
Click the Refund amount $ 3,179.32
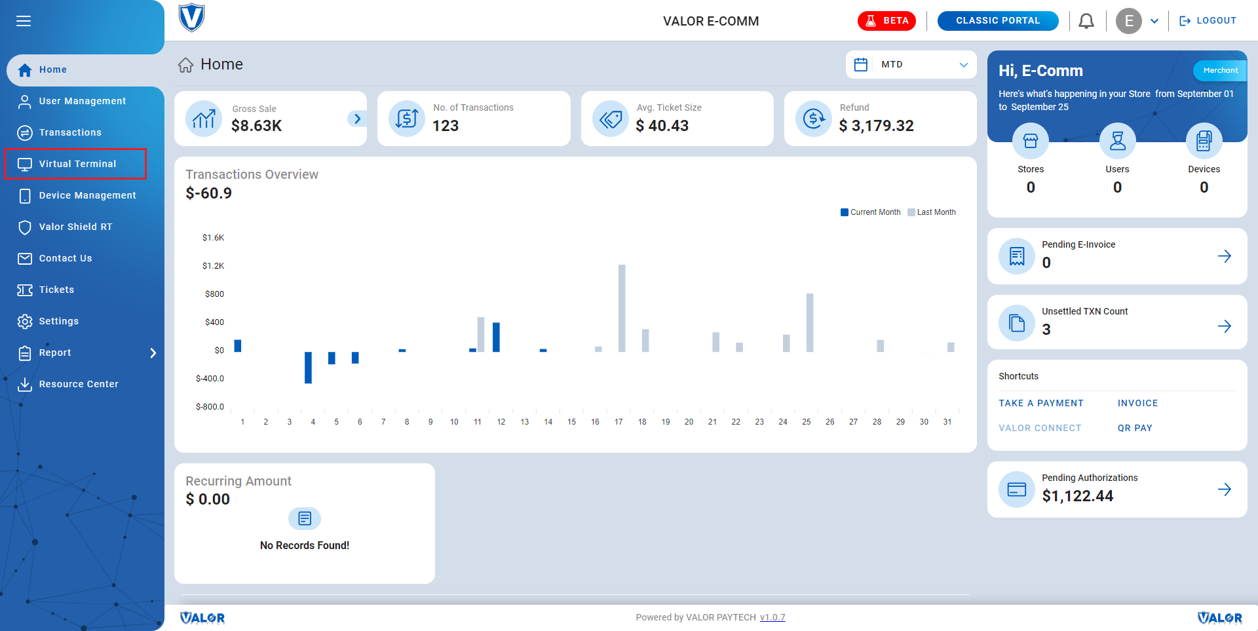pos(877,126)
